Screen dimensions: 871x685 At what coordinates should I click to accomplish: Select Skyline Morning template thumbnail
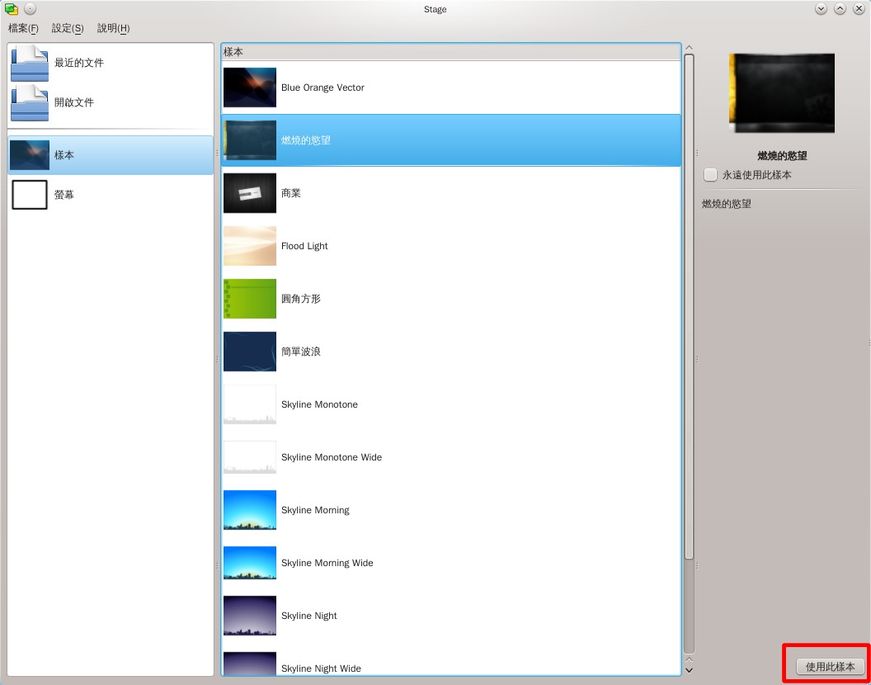tap(249, 510)
